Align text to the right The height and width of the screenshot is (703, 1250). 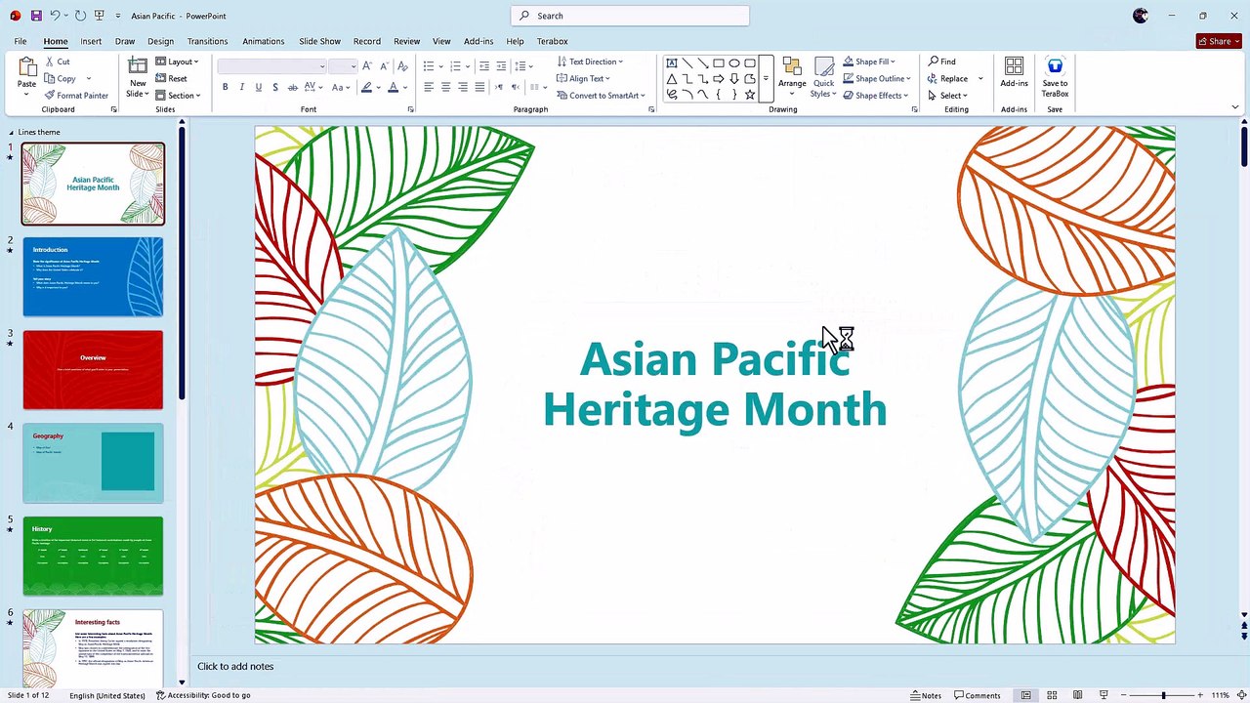(462, 88)
